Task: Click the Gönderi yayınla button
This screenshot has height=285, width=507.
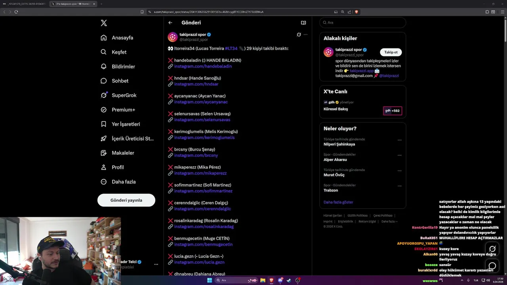Action: click(x=126, y=200)
